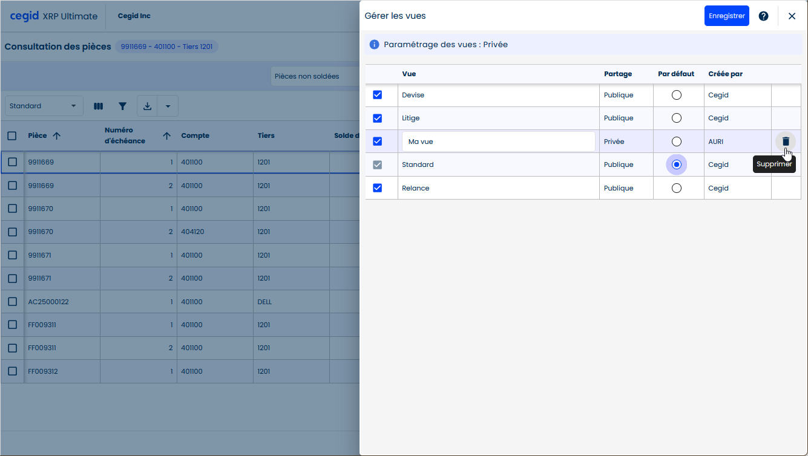Click the Partage column header
808x456 pixels.
click(617, 74)
